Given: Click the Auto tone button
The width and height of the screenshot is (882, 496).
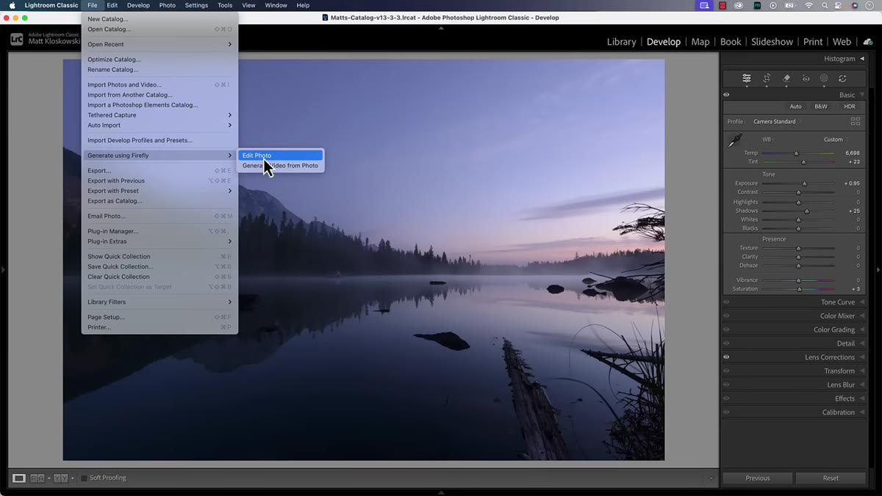Looking at the screenshot, I should tap(795, 106).
